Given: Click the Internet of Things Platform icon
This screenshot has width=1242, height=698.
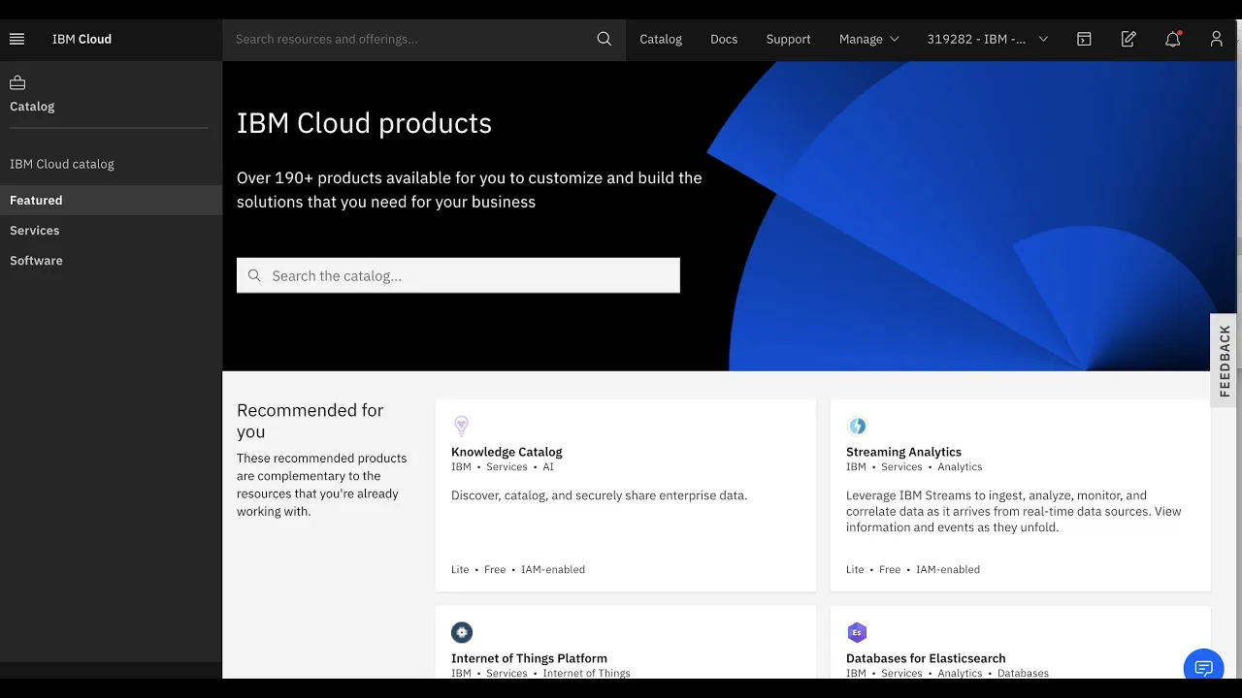Looking at the screenshot, I should (462, 632).
